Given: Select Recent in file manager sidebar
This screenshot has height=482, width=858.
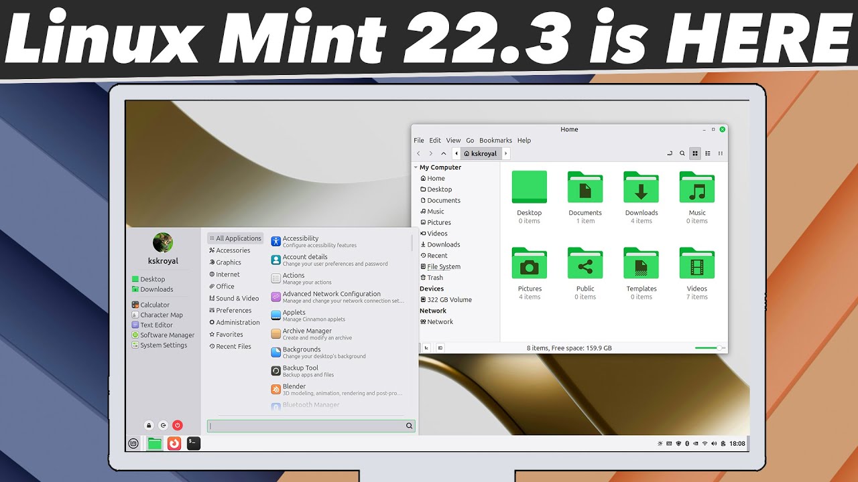Looking at the screenshot, I should pyautogui.click(x=434, y=255).
